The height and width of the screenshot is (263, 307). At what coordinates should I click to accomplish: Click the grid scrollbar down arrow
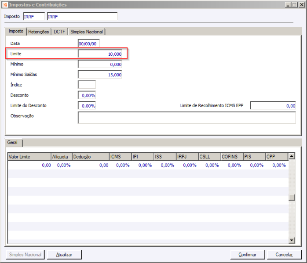coord(292,240)
